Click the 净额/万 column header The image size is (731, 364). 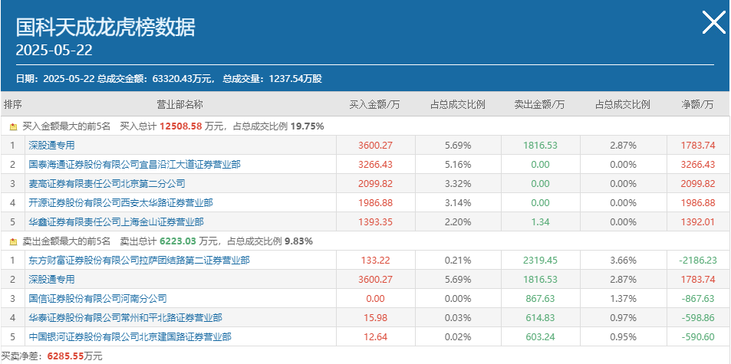coord(697,105)
